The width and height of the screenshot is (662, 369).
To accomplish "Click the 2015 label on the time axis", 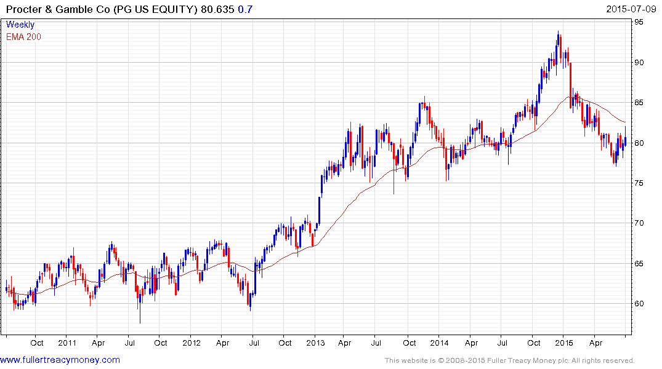I will [x=564, y=343].
